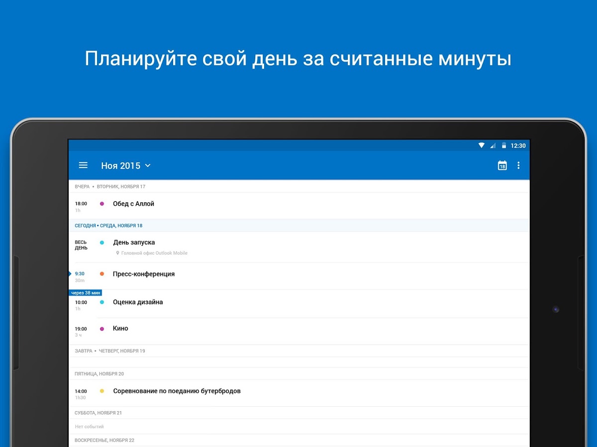Screen dimensions: 597x447
Task: Tap the battery status icon
Action: click(503, 146)
